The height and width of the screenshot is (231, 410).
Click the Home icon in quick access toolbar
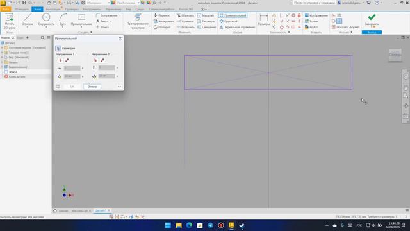(x=49, y=3)
